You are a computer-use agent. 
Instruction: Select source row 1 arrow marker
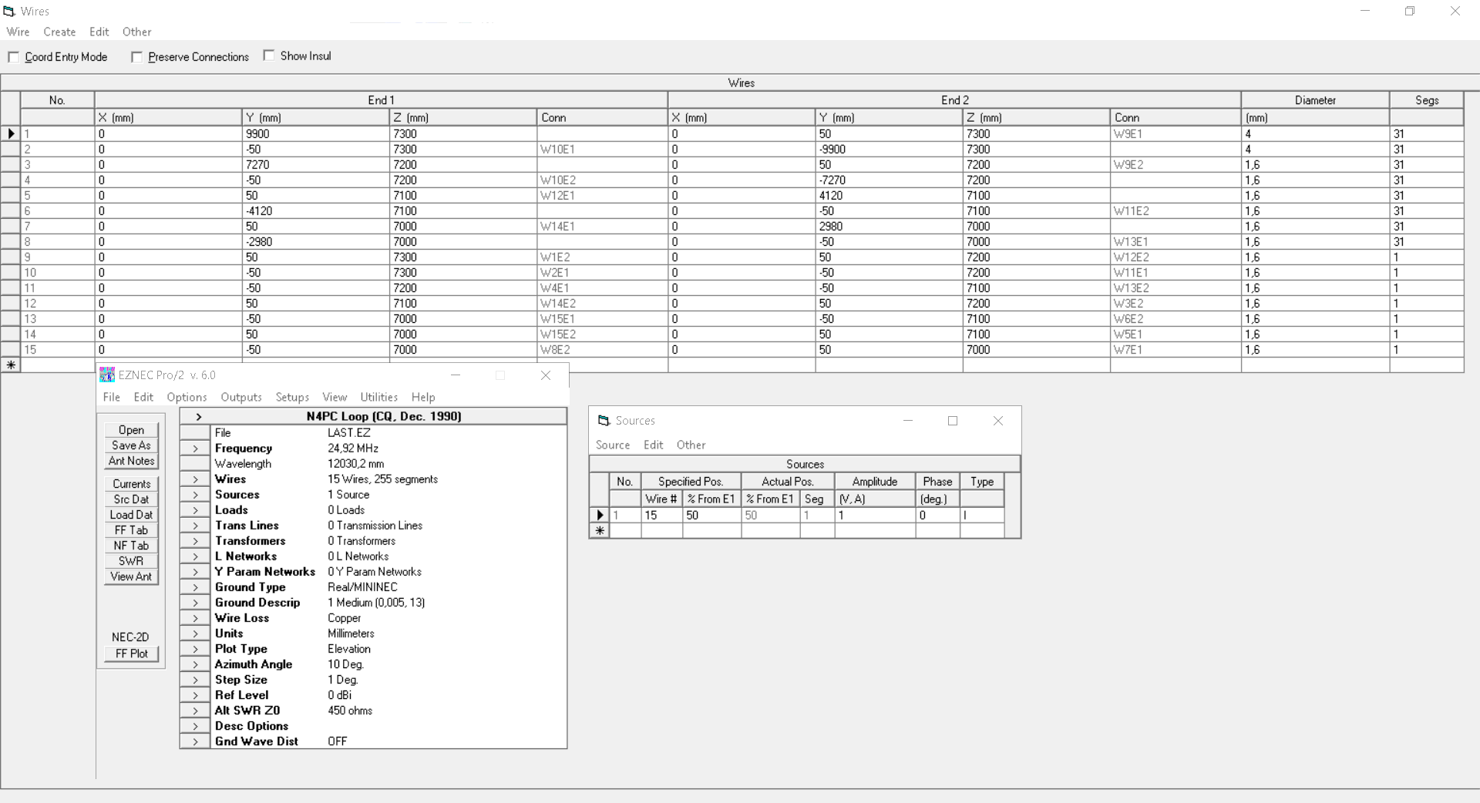pyautogui.click(x=600, y=515)
